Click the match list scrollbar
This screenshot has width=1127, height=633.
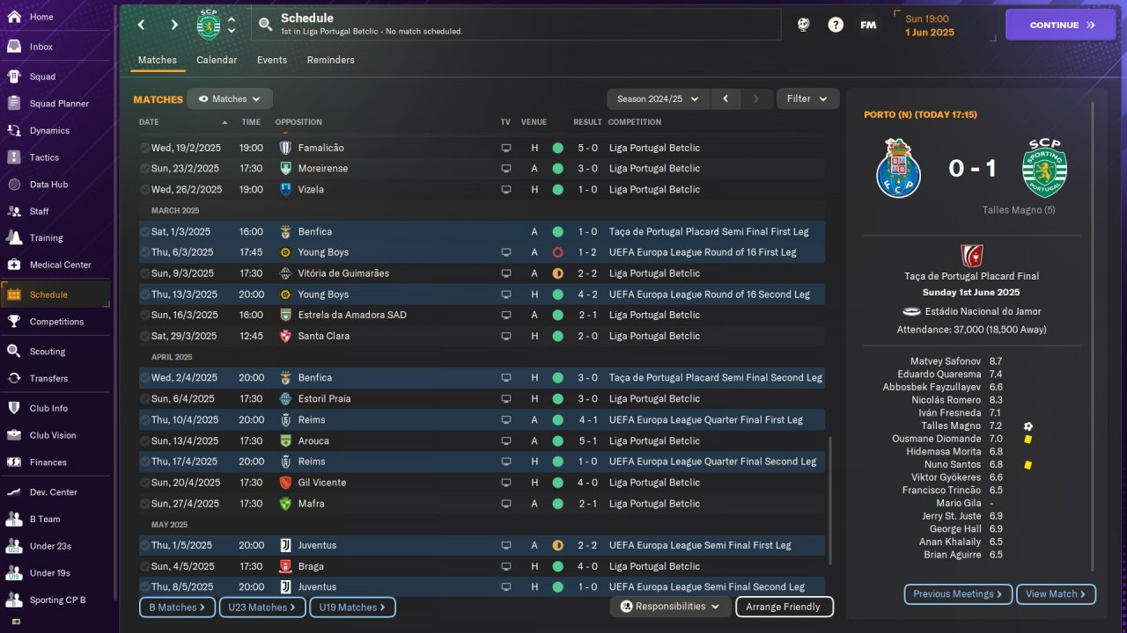[829, 501]
